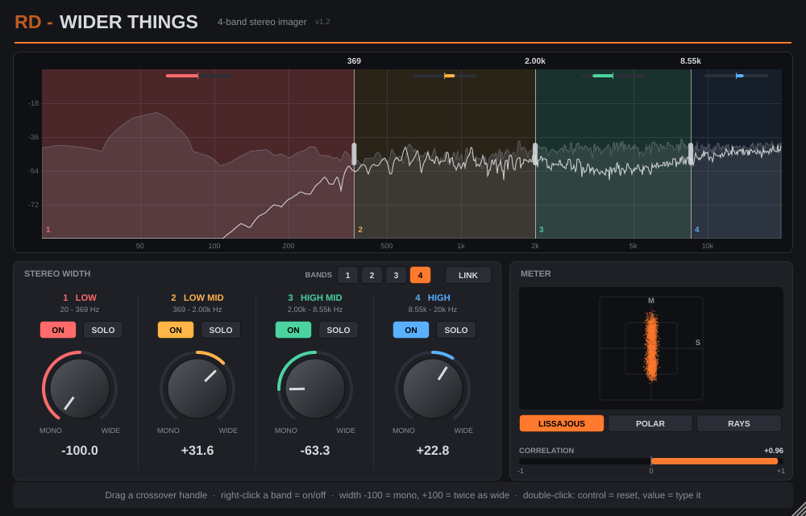806x516 pixels.
Task: Click the HIGH MID band width knob
Action: 315,389
